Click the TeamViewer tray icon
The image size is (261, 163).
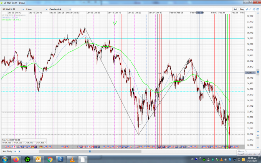(230, 159)
